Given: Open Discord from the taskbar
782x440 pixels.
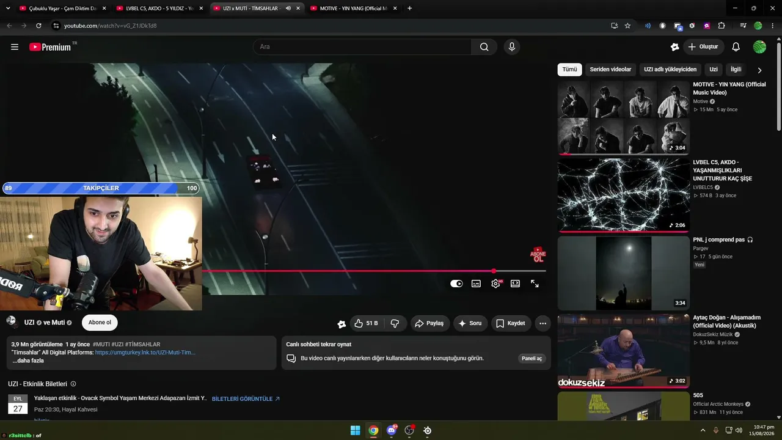Looking at the screenshot, I should point(392,430).
